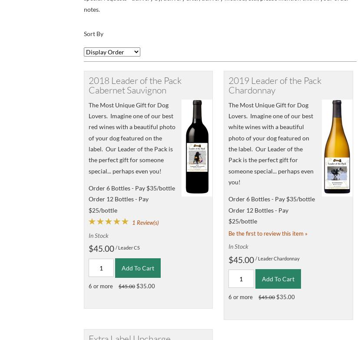364x340 pixels.
Task: Click the 2018 Leader of the Pack Cabernet Sauvignon title
Action: tap(135, 85)
